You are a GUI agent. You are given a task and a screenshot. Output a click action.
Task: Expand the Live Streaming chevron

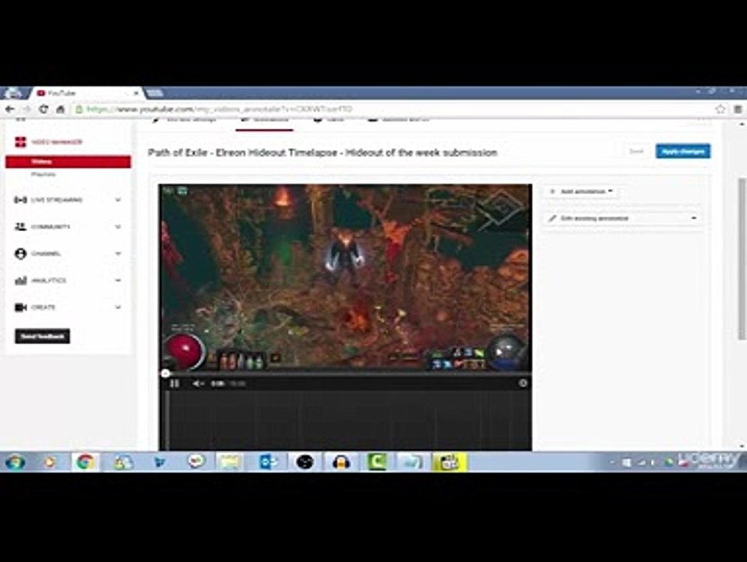(x=118, y=200)
